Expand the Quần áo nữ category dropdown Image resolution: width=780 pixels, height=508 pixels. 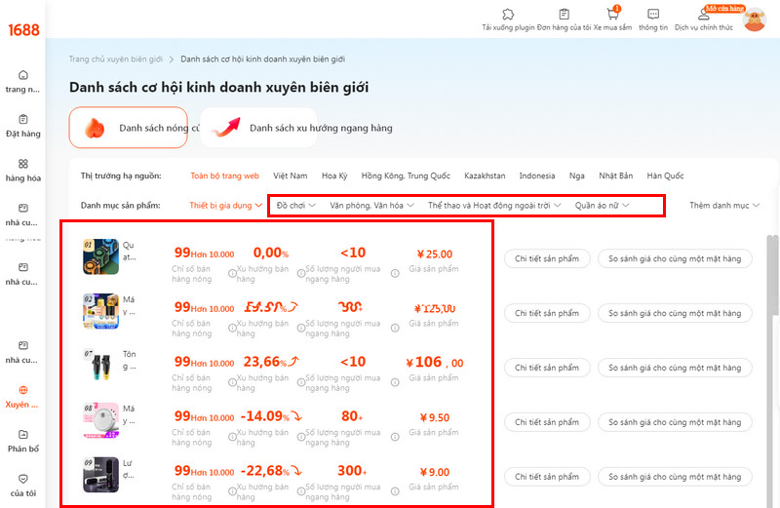(x=602, y=206)
